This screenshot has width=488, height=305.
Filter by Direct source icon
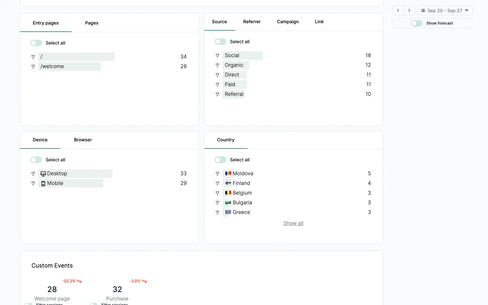pos(217,75)
